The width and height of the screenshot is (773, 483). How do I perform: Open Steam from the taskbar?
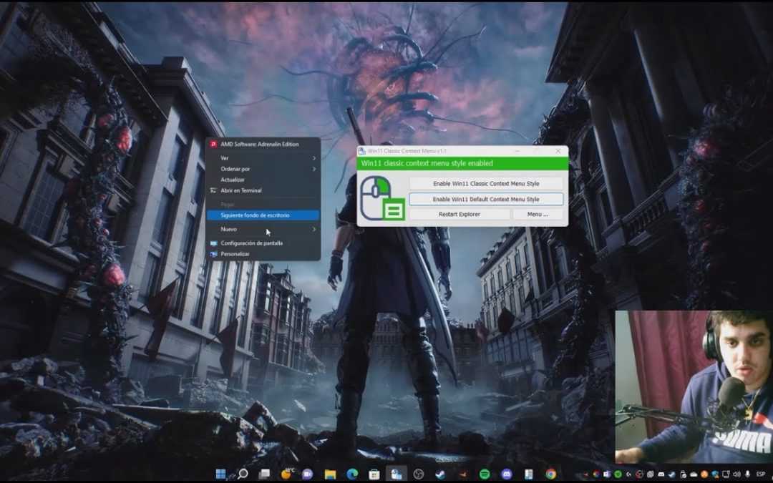tap(440, 474)
